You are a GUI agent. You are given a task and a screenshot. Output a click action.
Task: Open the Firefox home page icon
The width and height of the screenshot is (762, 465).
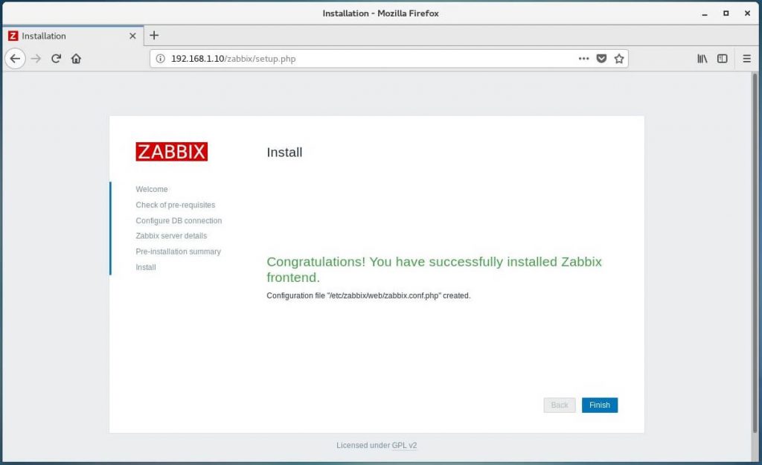click(x=77, y=59)
